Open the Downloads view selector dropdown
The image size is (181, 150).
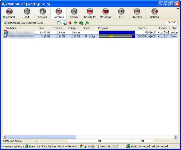(x=23, y=23)
